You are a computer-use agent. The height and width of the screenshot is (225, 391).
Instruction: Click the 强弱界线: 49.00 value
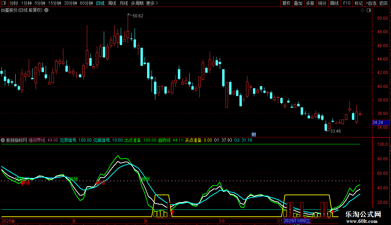click(x=43, y=140)
